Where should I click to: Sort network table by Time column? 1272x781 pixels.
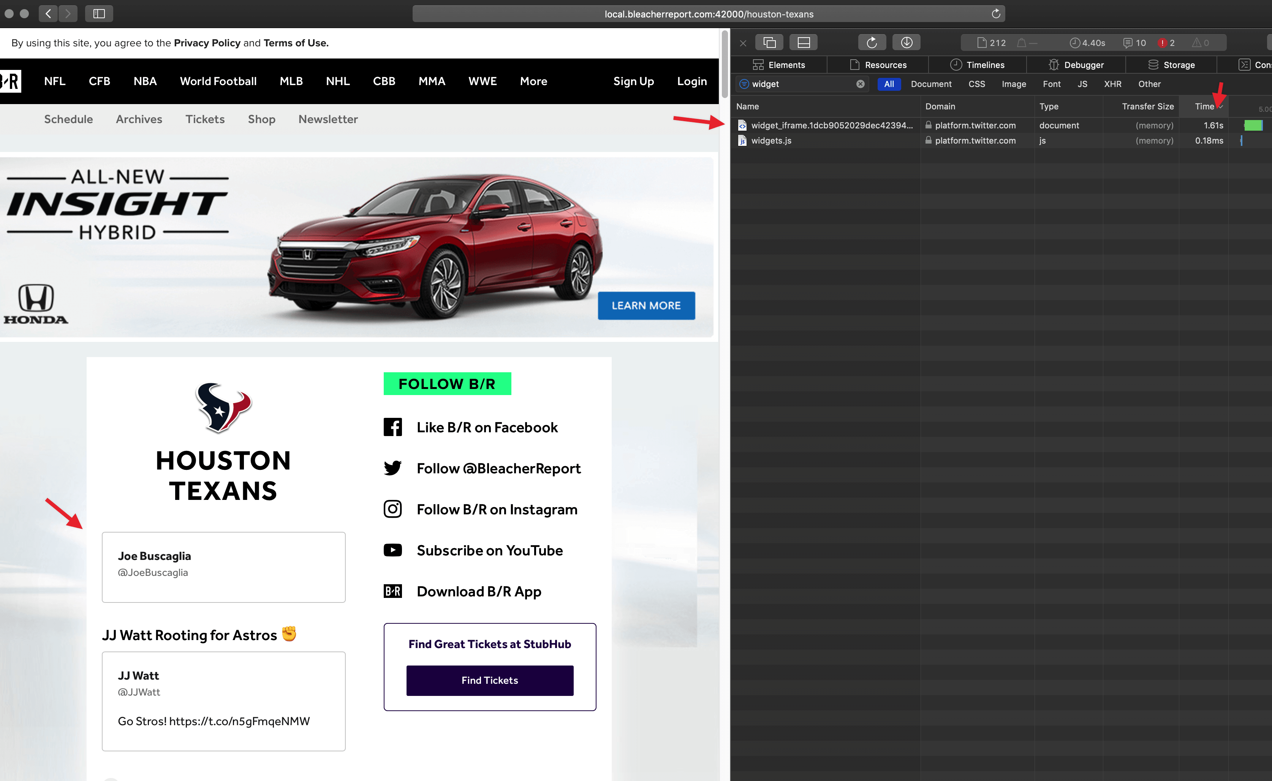(x=1204, y=106)
